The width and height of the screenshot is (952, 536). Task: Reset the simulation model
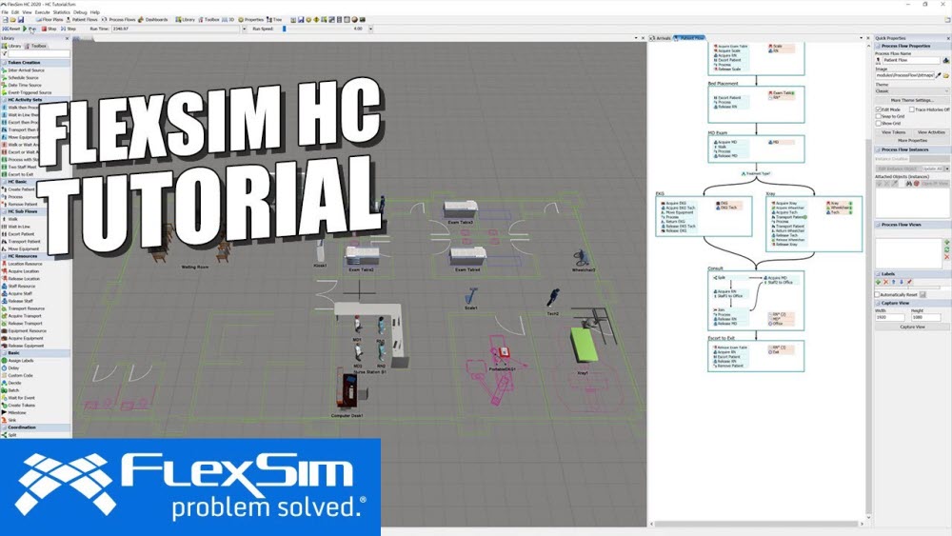[x=10, y=29]
